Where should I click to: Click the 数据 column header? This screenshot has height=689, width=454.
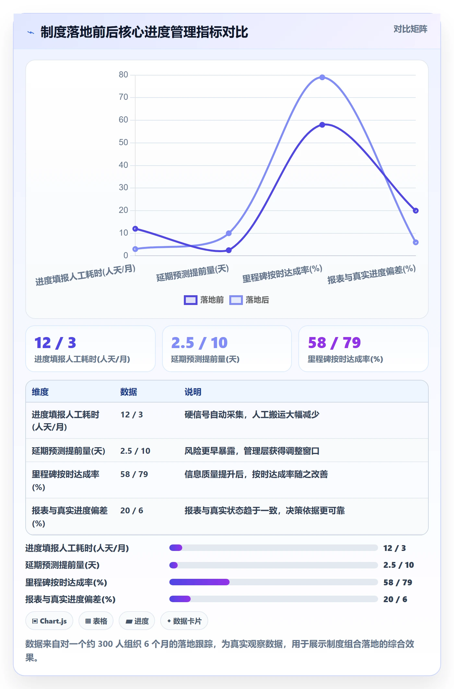point(129,392)
